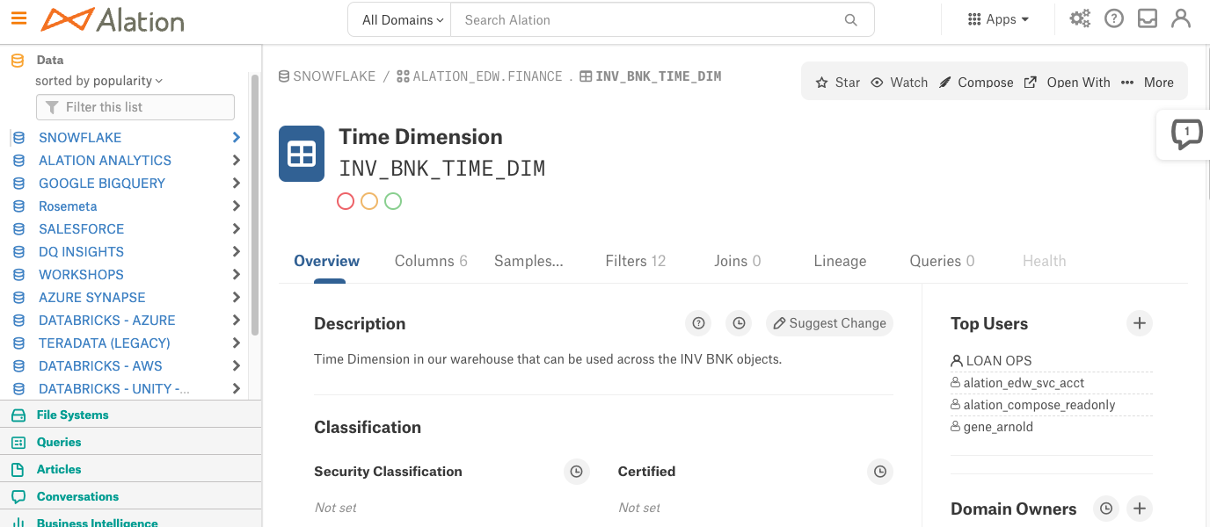Viewport: 1210px width, 527px height.
Task: Click the Conversations section icon
Action: [18, 496]
